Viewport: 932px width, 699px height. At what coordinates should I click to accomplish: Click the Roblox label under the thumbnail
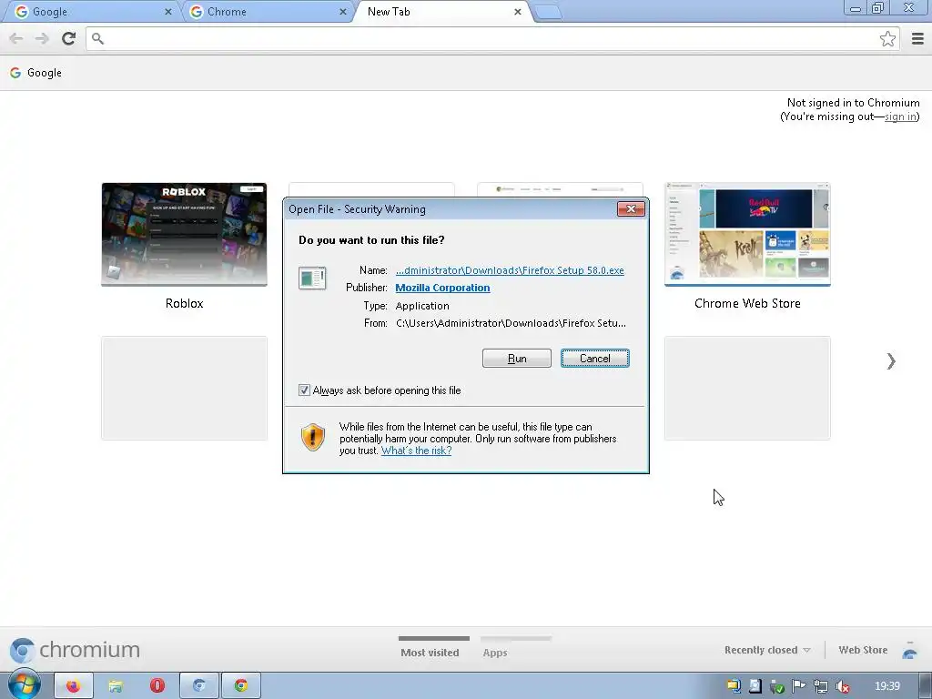pyautogui.click(x=184, y=303)
